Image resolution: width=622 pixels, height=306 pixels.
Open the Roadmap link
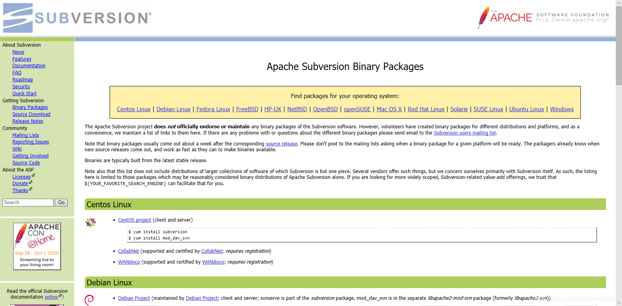(23, 80)
